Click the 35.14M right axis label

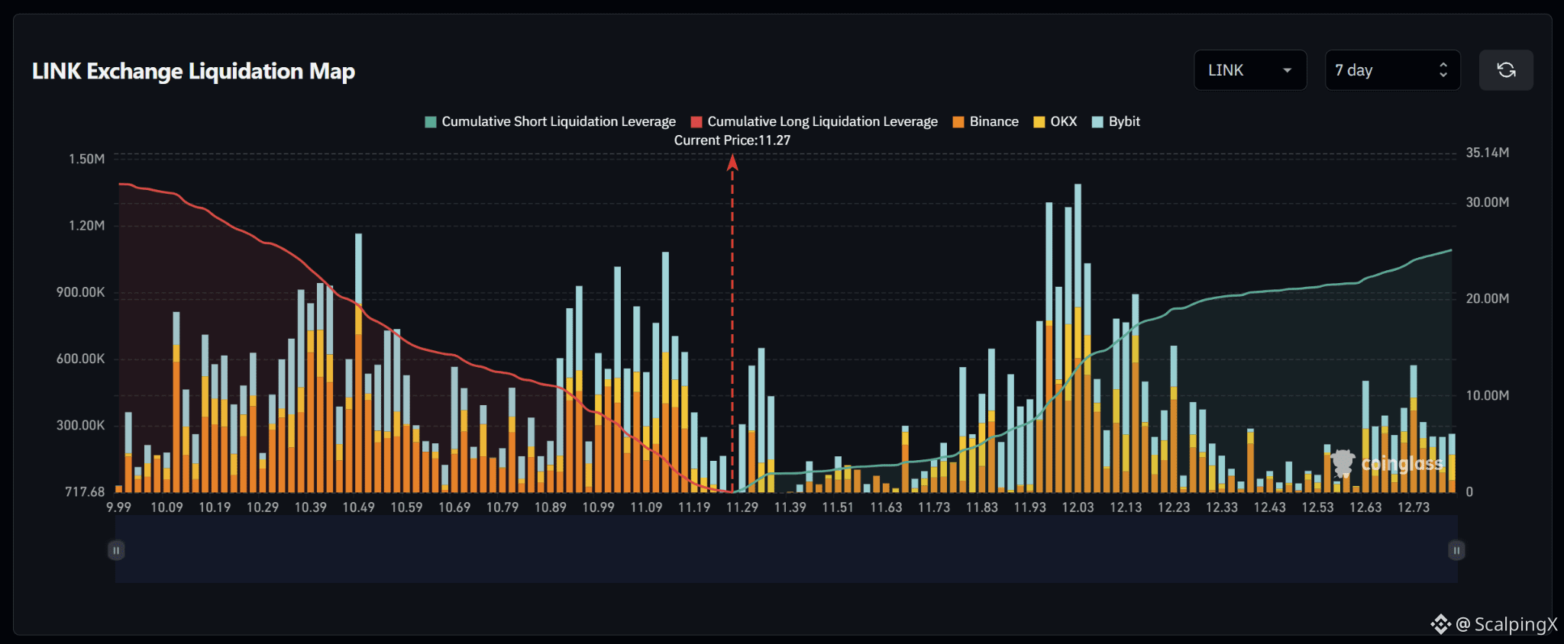[1488, 153]
